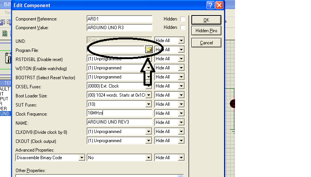Edit the Component Reference field ARD1
The width and height of the screenshot is (311, 177).
tap(119, 19)
